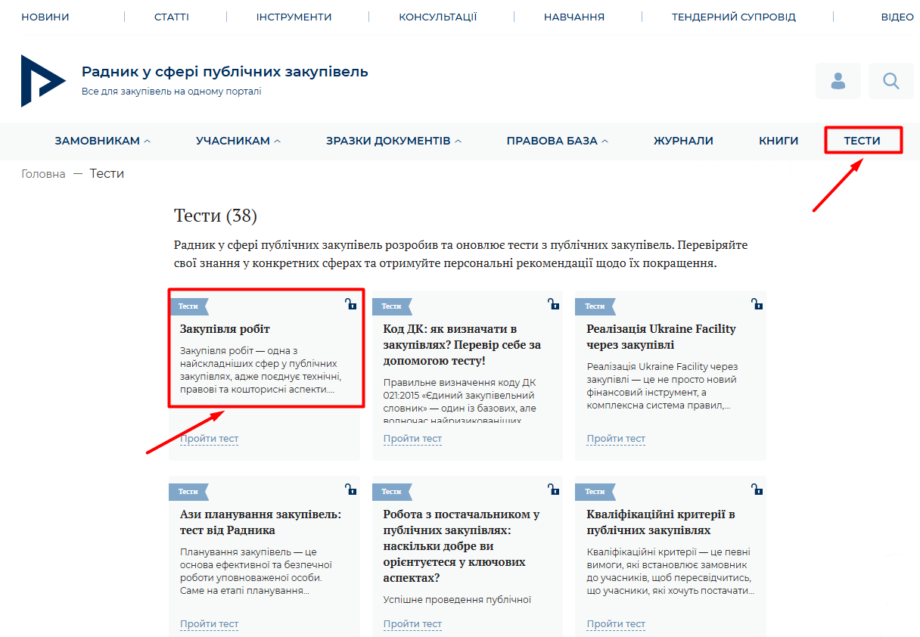Select the Тести navigation tab
Image resolution: width=920 pixels, height=637 pixels.
coord(862,141)
